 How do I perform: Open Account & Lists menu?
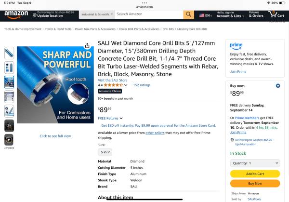point(230,14)
